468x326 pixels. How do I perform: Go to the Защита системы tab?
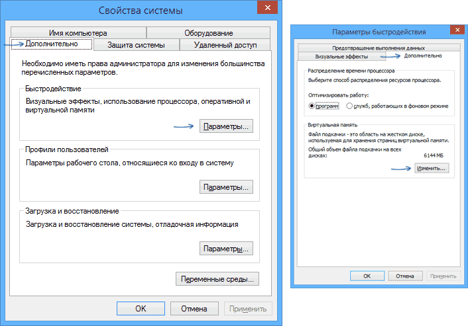[x=135, y=44]
